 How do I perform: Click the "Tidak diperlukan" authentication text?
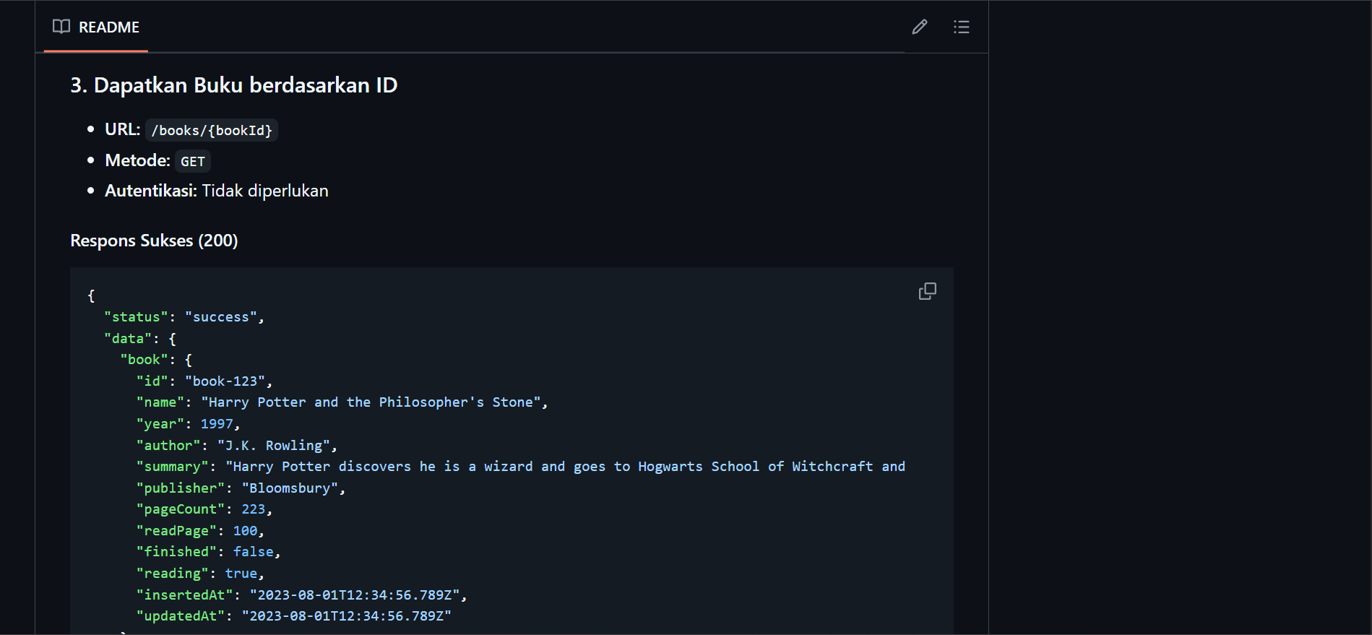(x=264, y=191)
